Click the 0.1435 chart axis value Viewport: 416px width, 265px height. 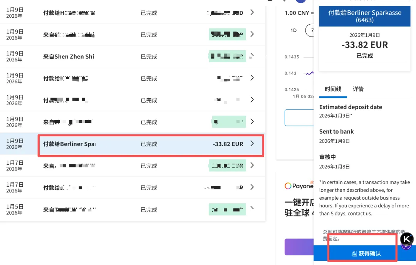click(x=292, y=57)
